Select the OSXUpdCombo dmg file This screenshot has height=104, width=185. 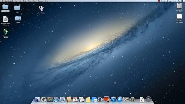coord(5,21)
